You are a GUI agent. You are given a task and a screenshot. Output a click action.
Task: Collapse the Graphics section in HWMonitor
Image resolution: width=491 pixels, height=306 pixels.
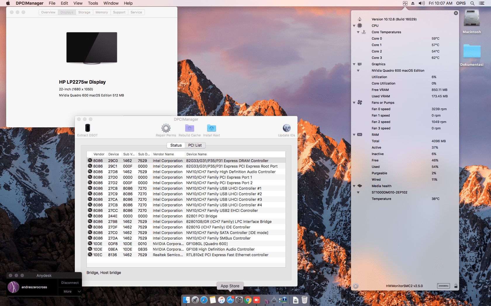(x=354, y=64)
